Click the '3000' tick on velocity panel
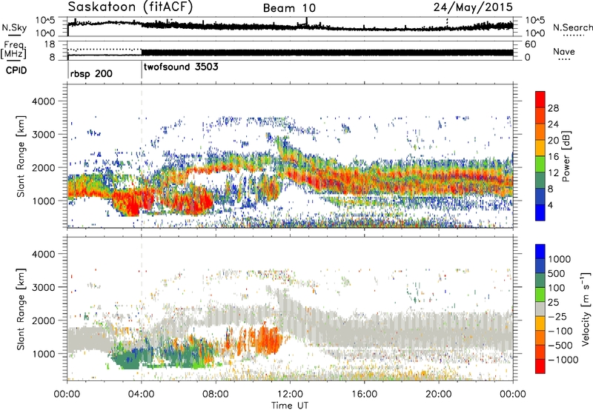The image size is (593, 410). [x=43, y=287]
